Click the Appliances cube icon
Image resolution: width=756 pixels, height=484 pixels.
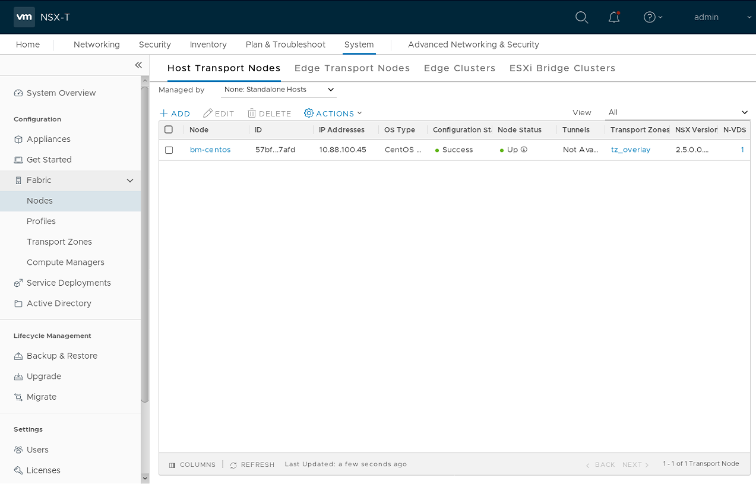(x=18, y=140)
